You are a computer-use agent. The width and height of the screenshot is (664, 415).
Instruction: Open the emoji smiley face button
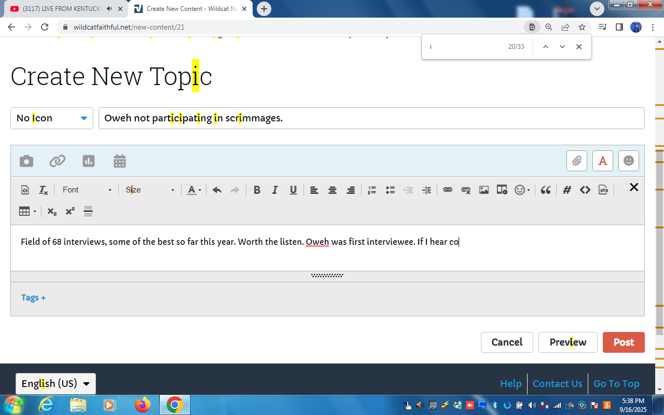pyautogui.click(x=628, y=161)
